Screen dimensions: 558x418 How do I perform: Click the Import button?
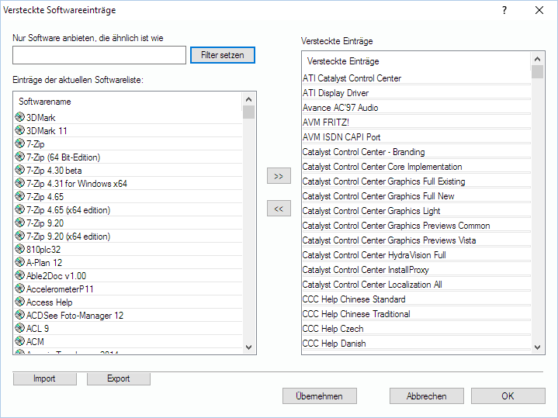click(44, 378)
